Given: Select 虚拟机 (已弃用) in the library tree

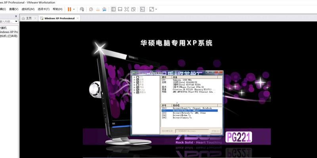Looking at the screenshot, I should click(x=9, y=36).
